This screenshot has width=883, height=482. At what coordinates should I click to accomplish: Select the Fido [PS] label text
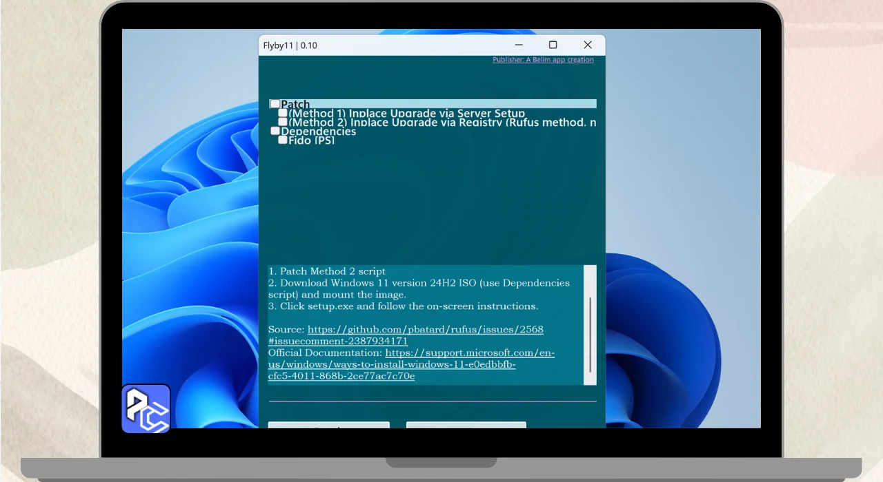pyautogui.click(x=311, y=140)
